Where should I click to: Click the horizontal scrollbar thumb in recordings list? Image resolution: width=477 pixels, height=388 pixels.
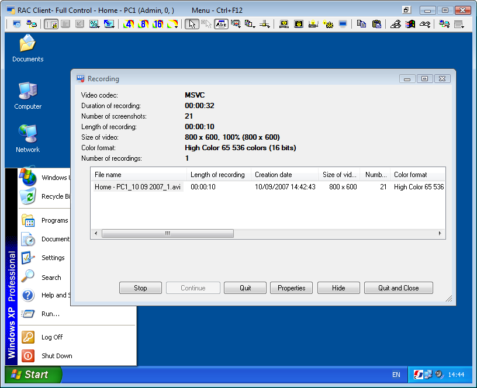(168, 234)
